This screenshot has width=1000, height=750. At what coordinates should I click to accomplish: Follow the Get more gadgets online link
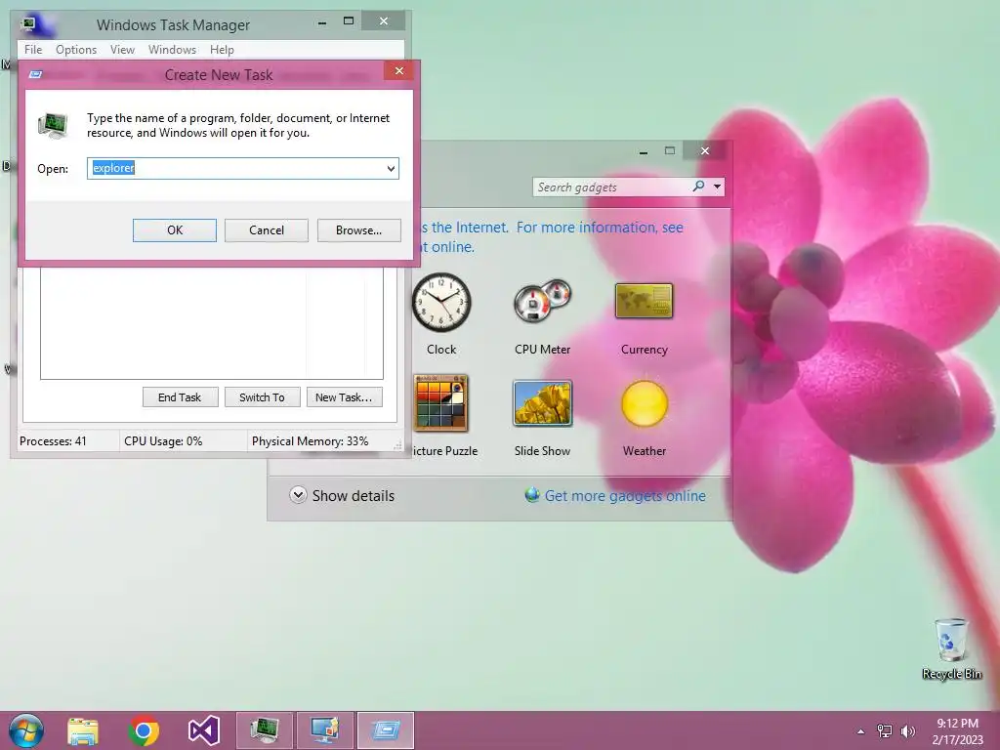625,495
